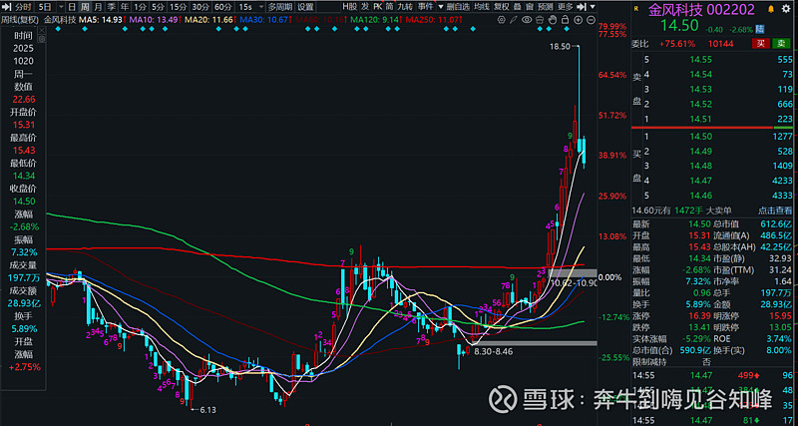
Task: Select the 5分 period
Action: click(x=158, y=7)
